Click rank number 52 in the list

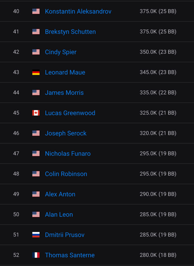[x=16, y=255]
